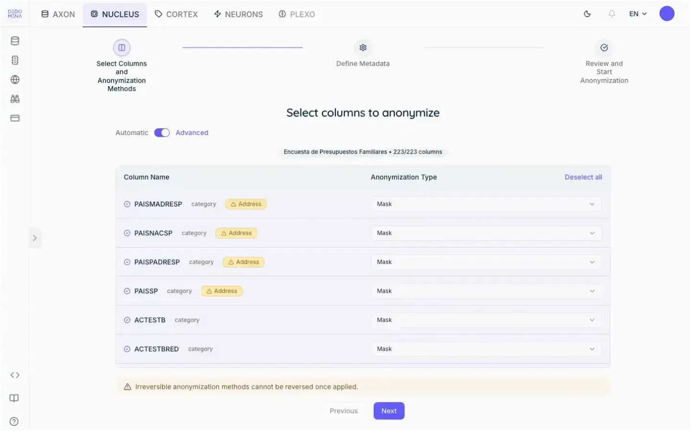Viewport: 691px width, 431px height.
Task: Click the Previous button
Action: coord(344,411)
